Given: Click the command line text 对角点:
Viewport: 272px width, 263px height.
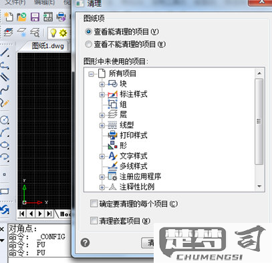Looking at the screenshot, I should tap(23, 228).
